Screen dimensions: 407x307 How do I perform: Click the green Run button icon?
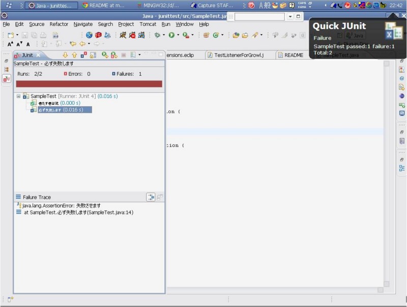point(171,35)
